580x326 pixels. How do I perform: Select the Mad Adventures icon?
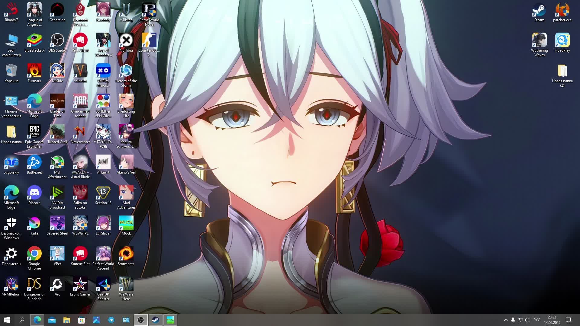[x=126, y=197]
